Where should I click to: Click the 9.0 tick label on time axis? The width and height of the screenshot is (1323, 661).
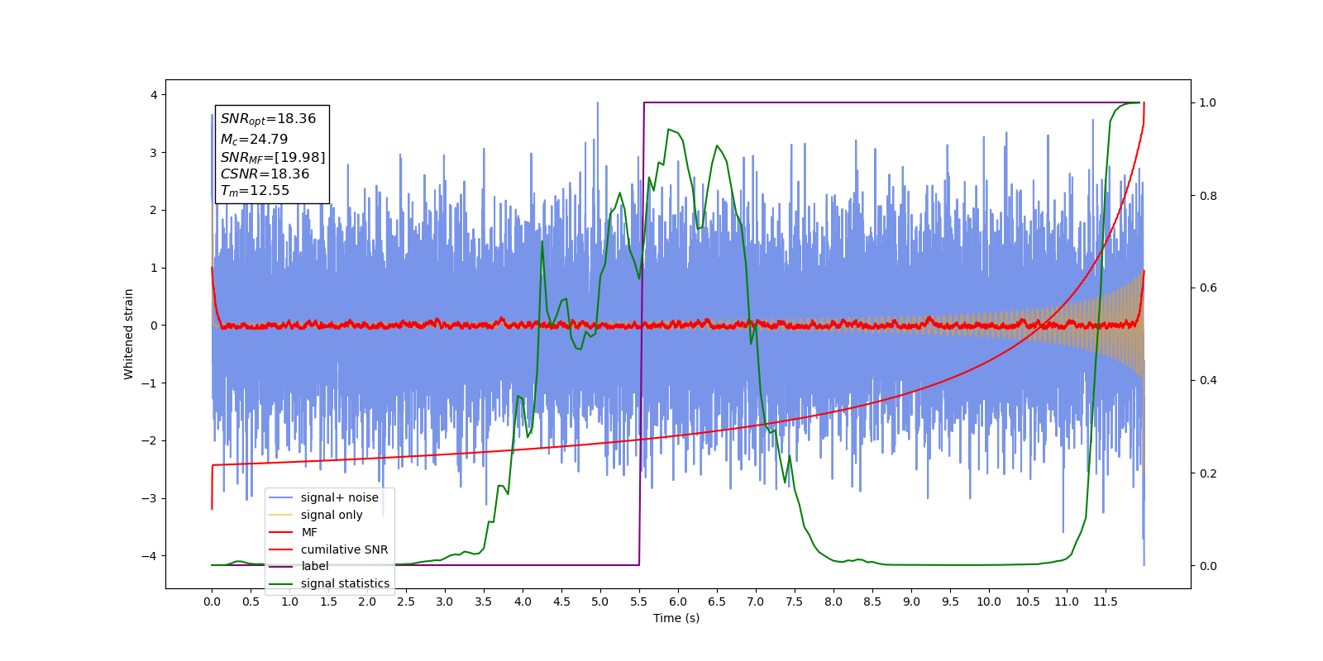click(x=911, y=602)
